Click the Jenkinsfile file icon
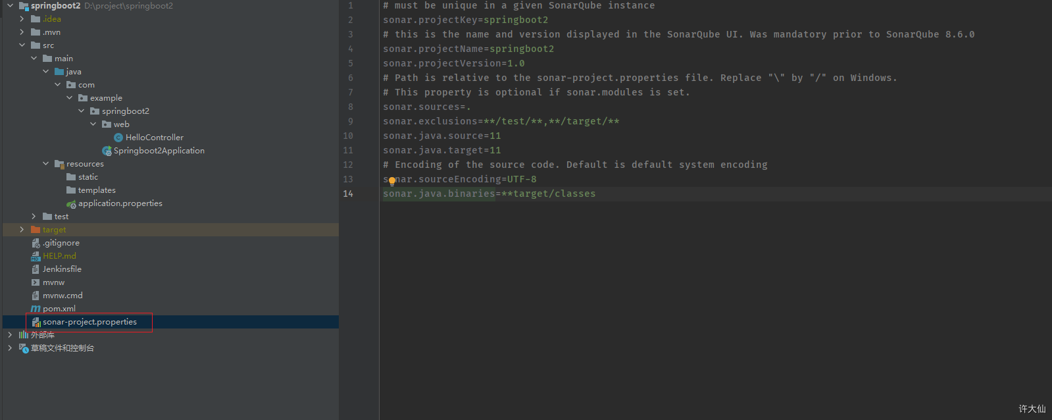Screen dimensions: 1052x420 pos(36,269)
